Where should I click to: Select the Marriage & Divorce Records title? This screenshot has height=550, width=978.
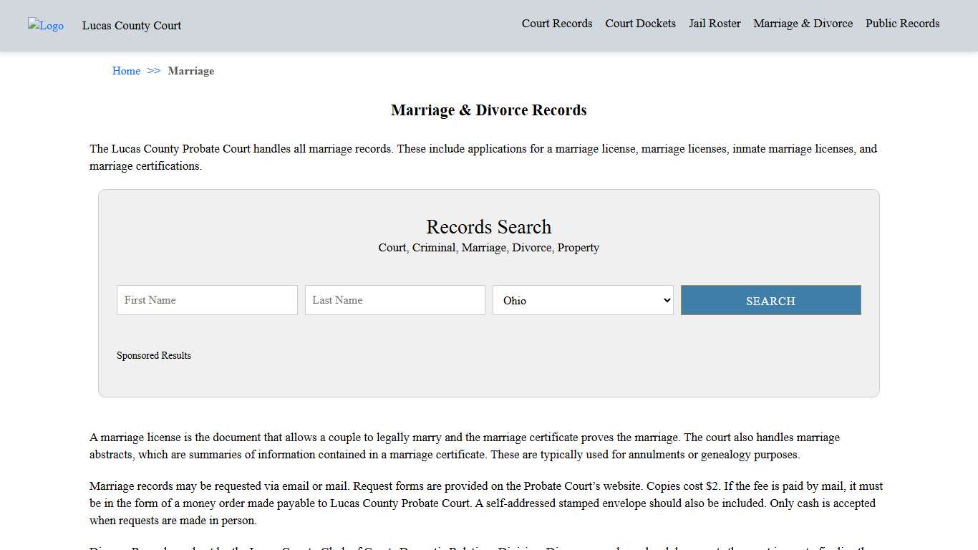click(488, 110)
